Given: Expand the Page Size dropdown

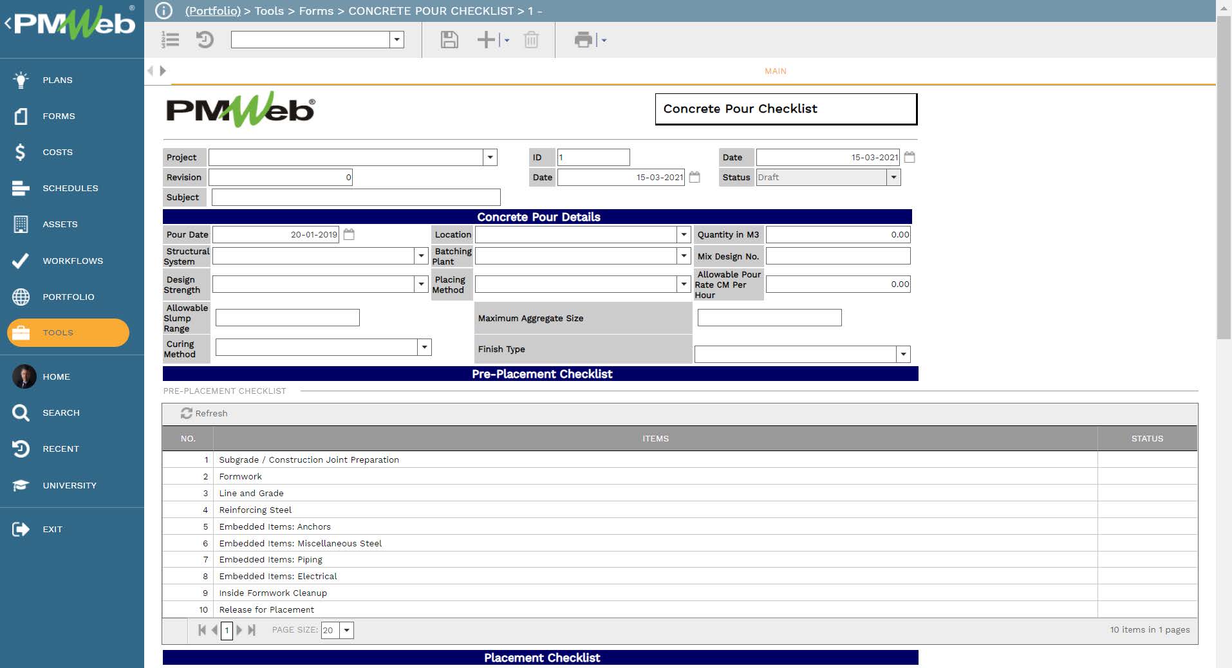Looking at the screenshot, I should tap(347, 630).
